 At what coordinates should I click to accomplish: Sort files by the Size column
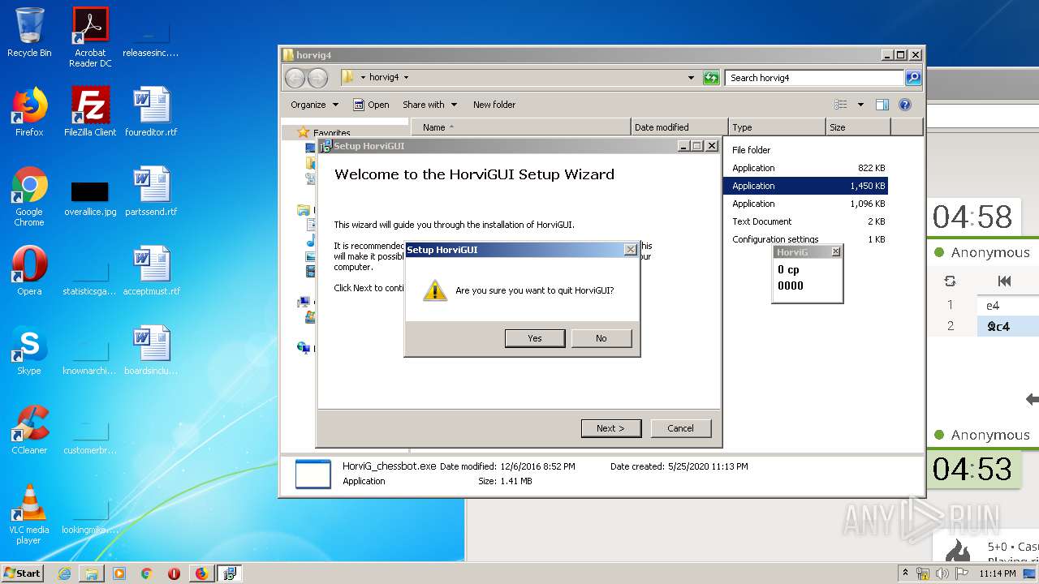tap(858, 127)
